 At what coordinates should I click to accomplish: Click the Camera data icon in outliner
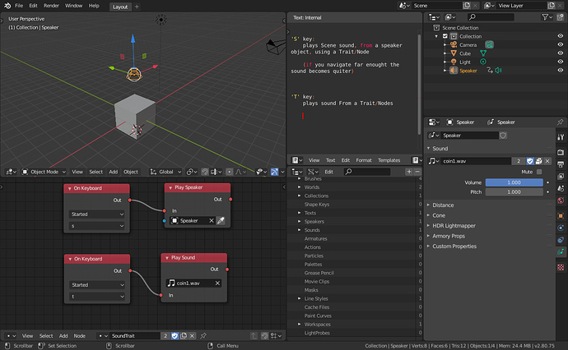tap(490, 44)
